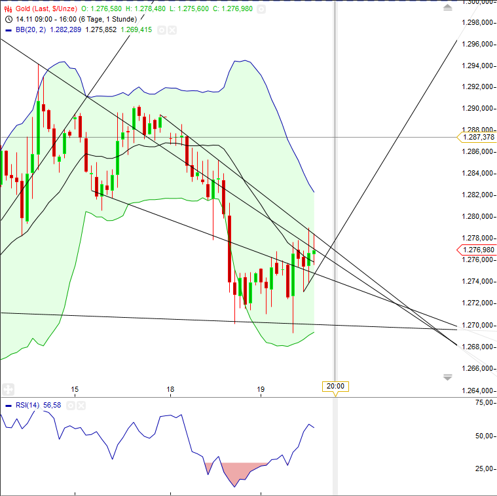
Task: Click date label 19 on time axis
Action: pyautogui.click(x=261, y=389)
